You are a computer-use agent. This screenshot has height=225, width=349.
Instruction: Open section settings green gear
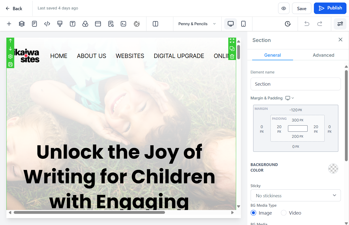(x=10, y=56)
